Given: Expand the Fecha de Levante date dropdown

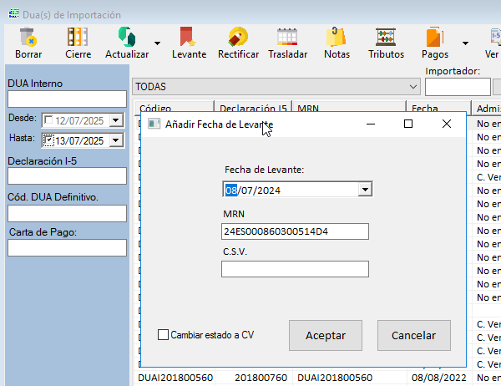Looking at the screenshot, I should (x=364, y=190).
